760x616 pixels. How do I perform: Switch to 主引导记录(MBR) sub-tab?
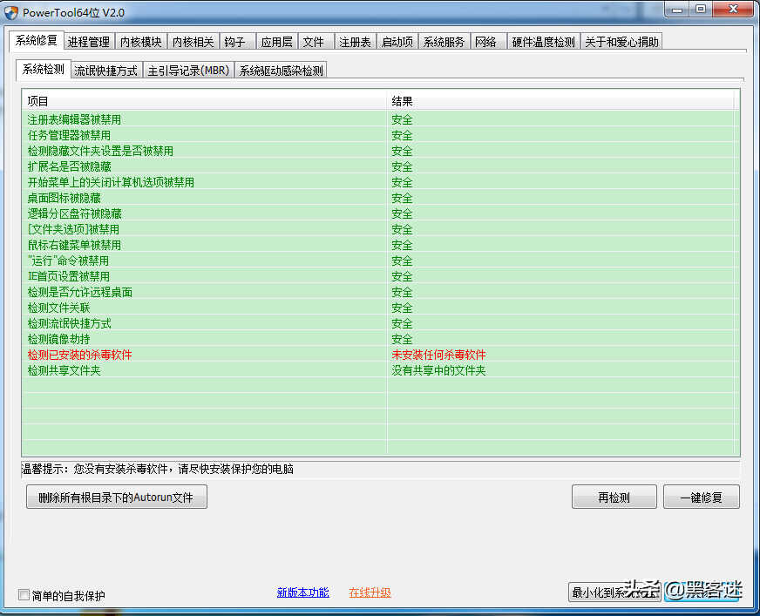(x=188, y=71)
